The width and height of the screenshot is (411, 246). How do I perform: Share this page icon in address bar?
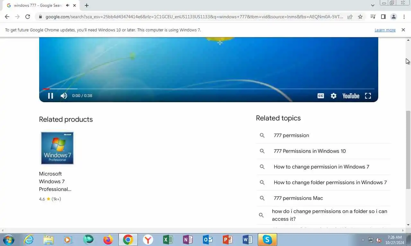(350, 17)
